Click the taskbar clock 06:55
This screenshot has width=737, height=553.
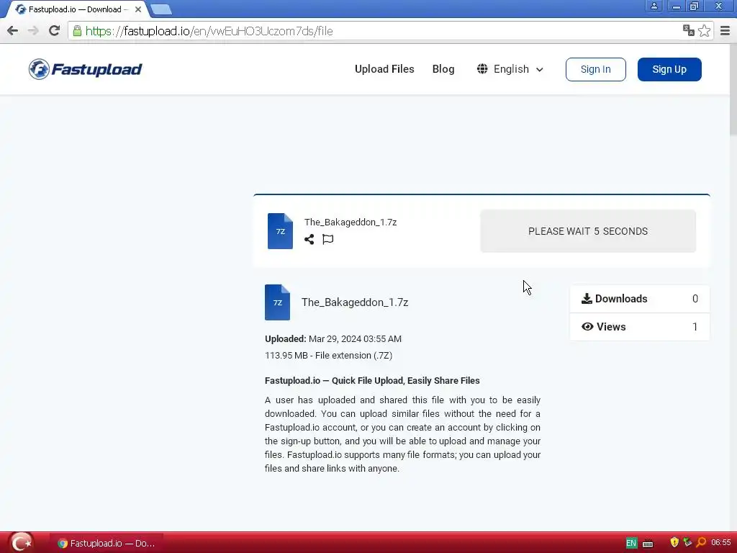(721, 543)
